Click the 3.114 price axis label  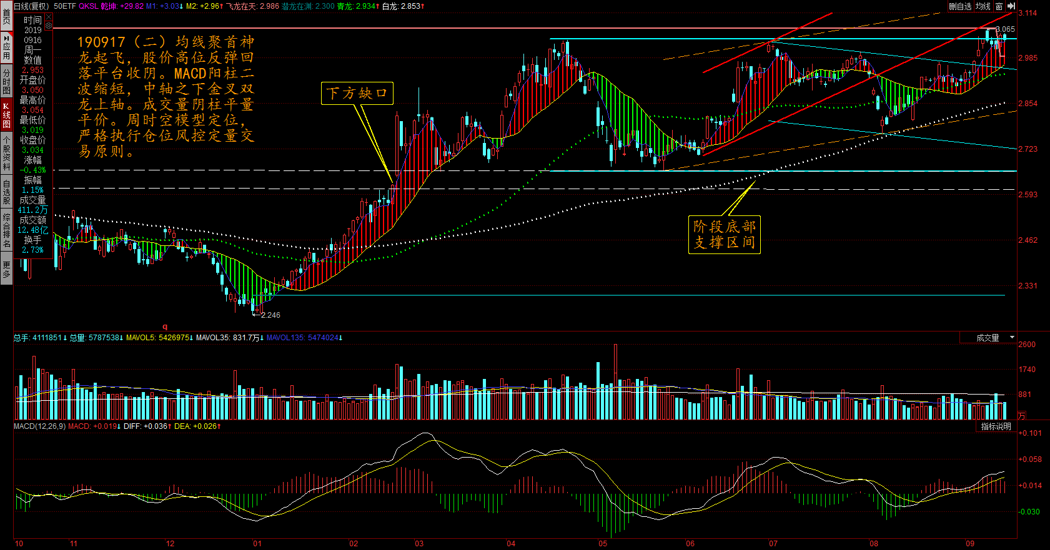1028,12
